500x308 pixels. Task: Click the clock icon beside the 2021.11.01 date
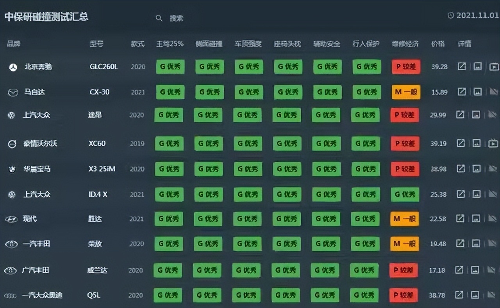(450, 16)
